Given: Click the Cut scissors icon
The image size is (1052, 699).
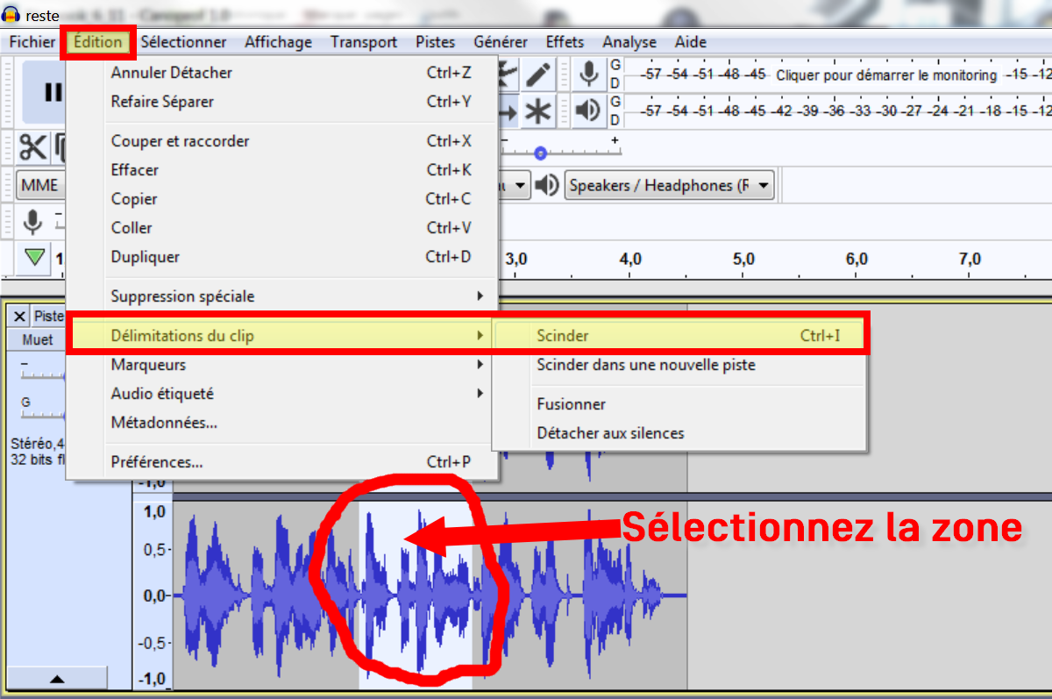Looking at the screenshot, I should tap(32, 147).
